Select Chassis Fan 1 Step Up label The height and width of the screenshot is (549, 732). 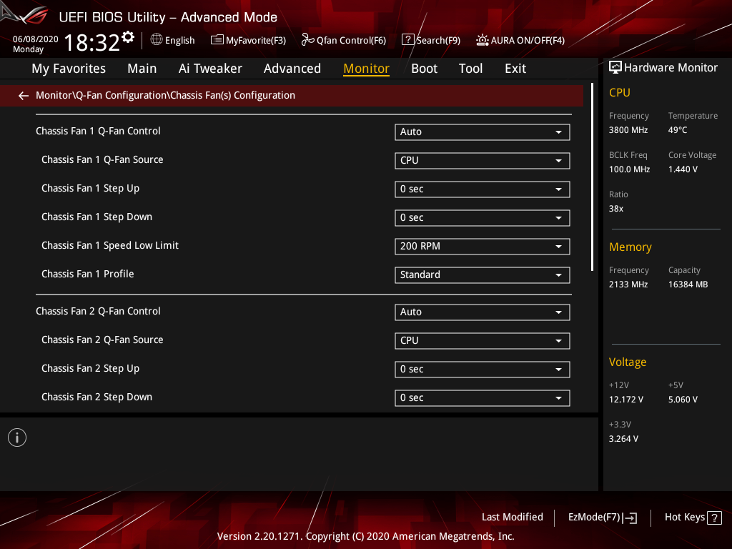tap(91, 189)
